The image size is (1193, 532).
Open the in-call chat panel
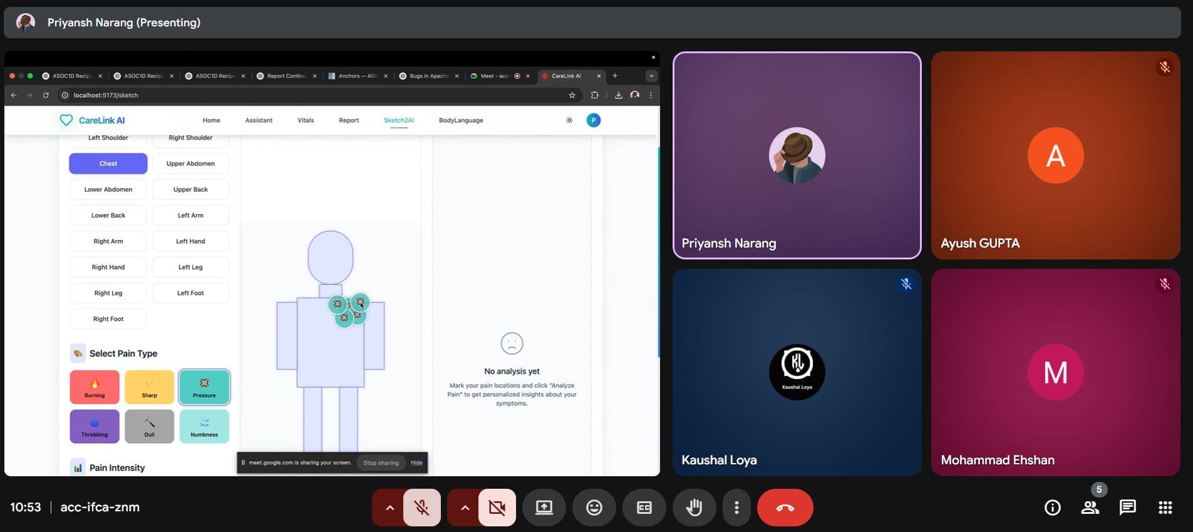[1127, 508]
